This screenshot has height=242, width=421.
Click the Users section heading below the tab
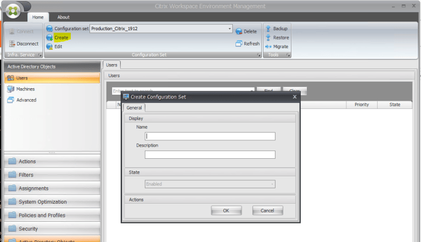114,76
